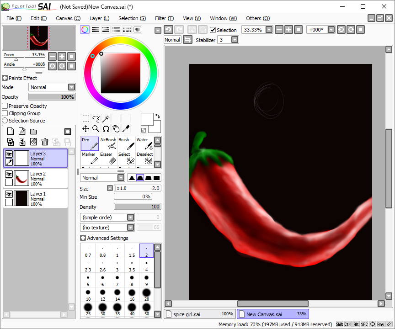Viewport: 395px width, 329px height.
Task: Select the Eyedropper color picker tool
Action: [x=126, y=129]
